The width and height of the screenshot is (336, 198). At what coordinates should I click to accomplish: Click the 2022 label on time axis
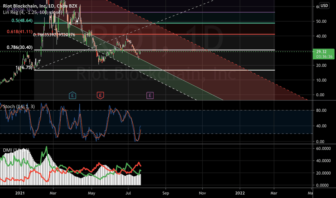pos(240,193)
